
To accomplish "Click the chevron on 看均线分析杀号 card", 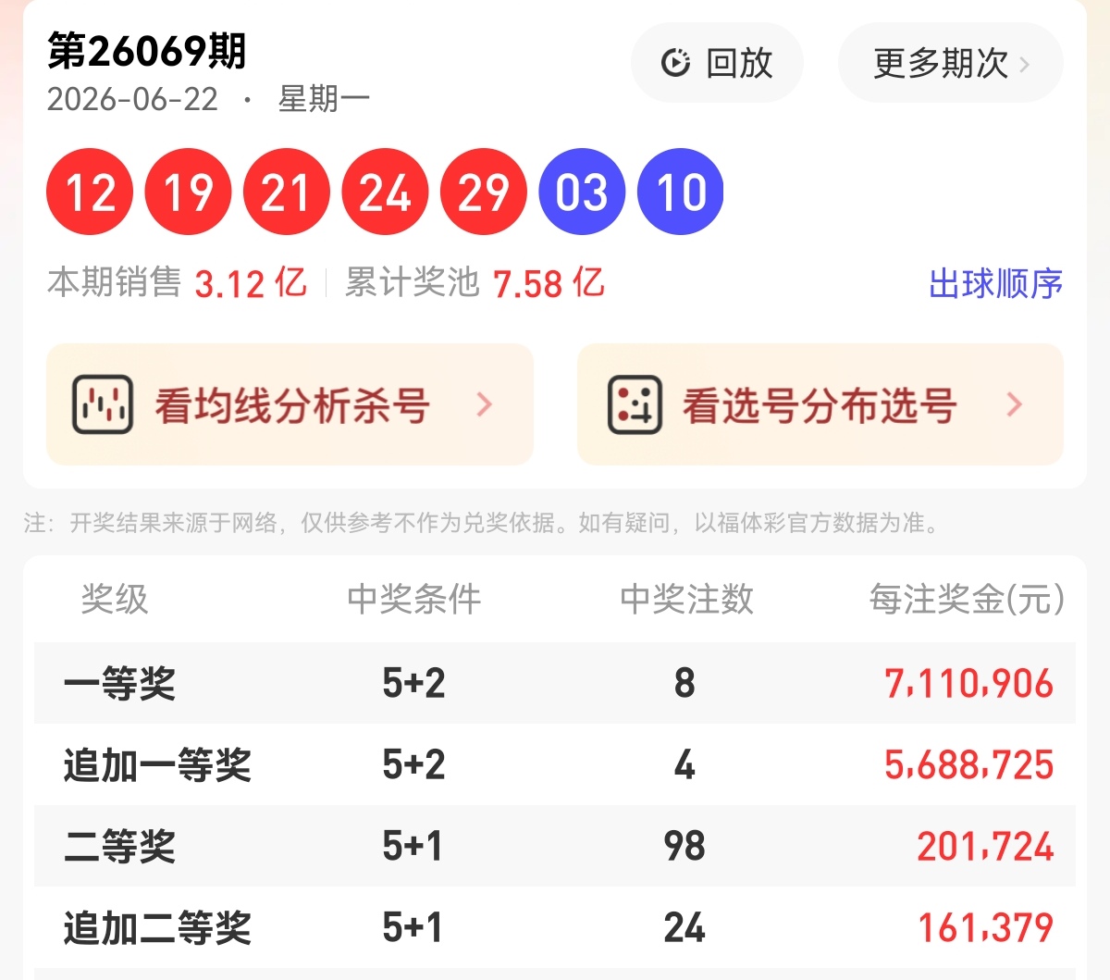I will [484, 404].
